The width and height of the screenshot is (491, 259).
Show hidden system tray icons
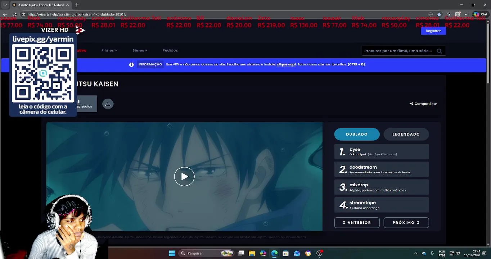coord(416,253)
